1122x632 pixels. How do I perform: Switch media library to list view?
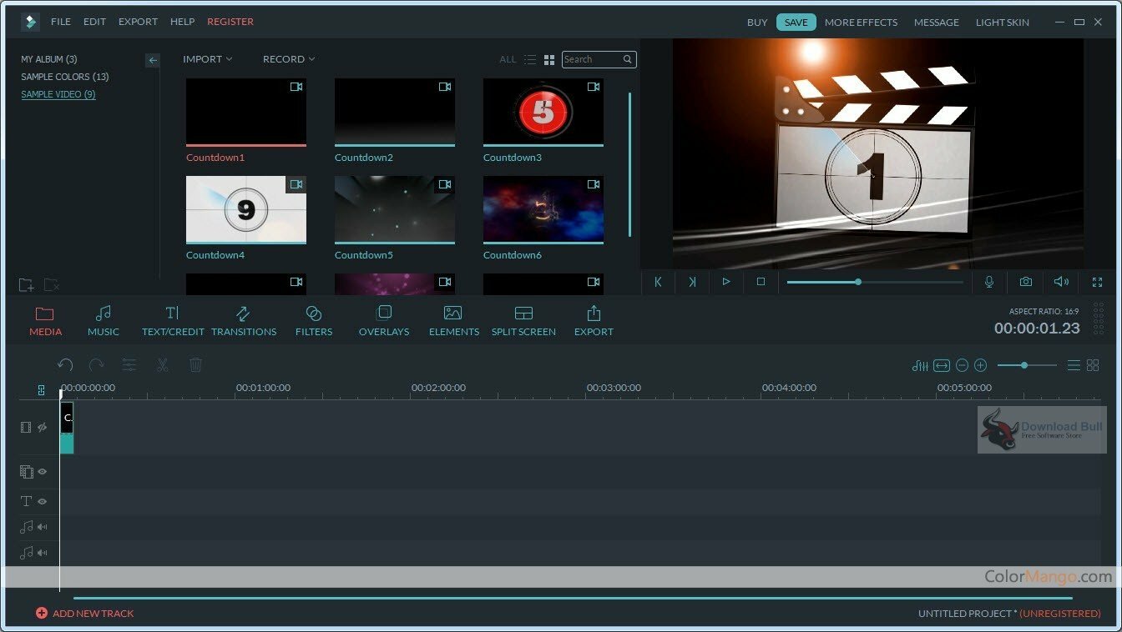point(530,60)
